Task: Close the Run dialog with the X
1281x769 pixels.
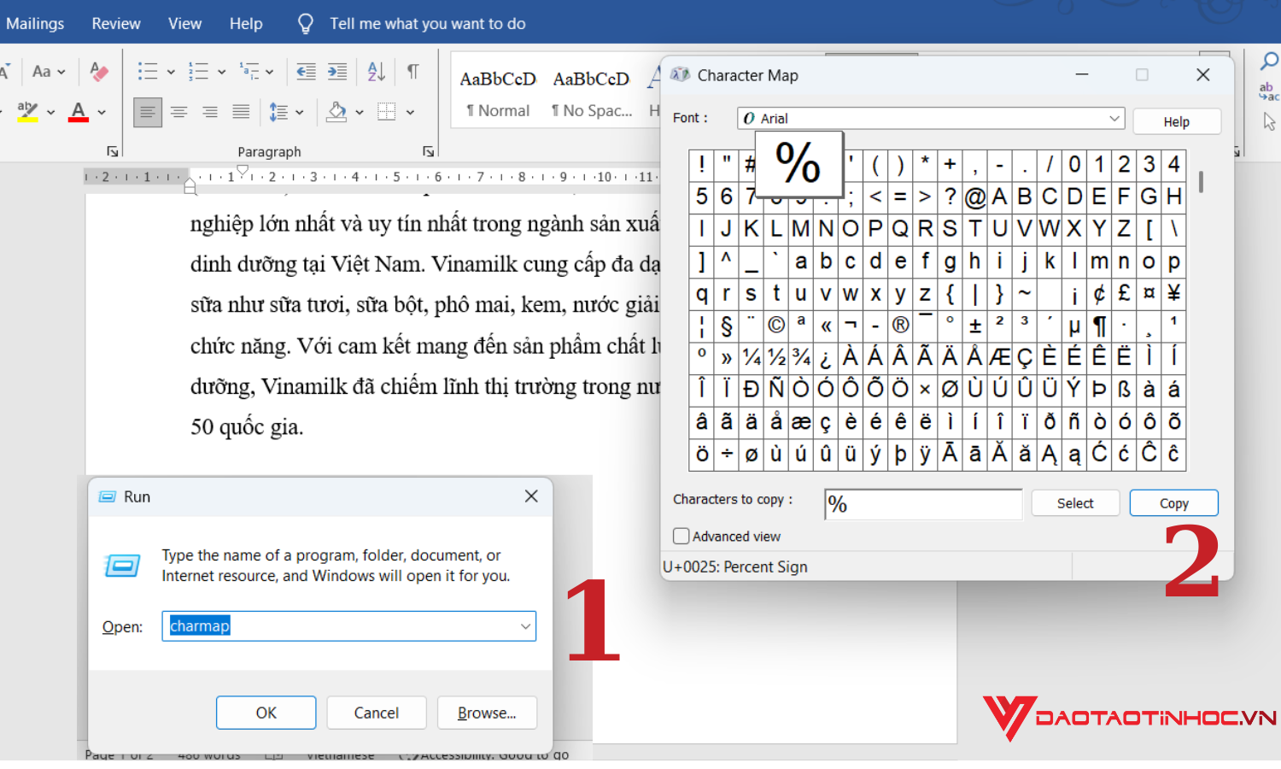Action: click(531, 496)
